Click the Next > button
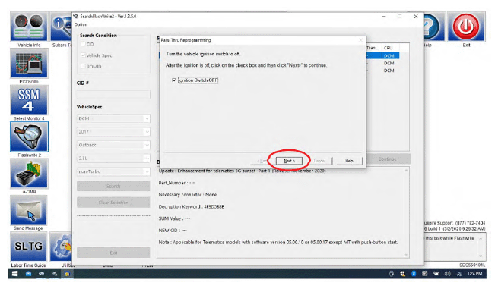This screenshot has height=289, width=498. point(289,161)
